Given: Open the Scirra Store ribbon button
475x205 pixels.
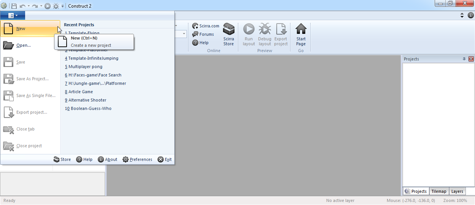Looking at the screenshot, I should (229, 35).
